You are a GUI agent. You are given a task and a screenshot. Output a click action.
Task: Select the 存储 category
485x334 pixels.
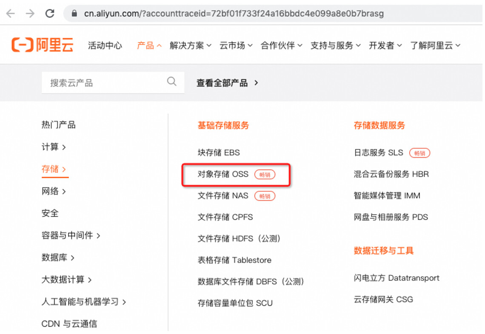click(54, 169)
